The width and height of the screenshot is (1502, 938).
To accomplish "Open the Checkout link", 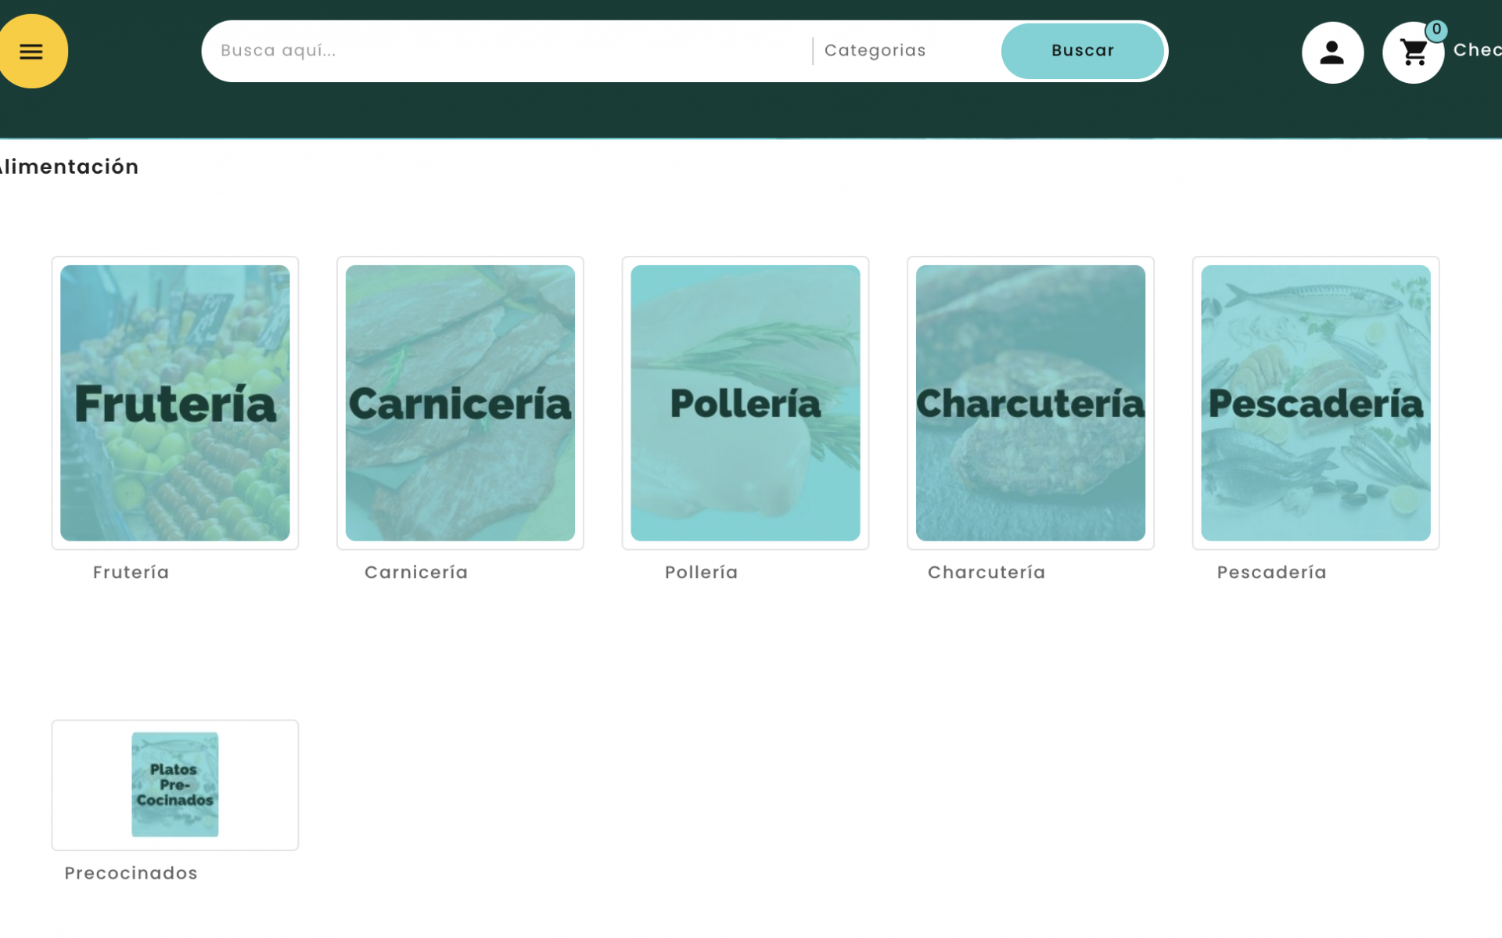I will click(1477, 50).
